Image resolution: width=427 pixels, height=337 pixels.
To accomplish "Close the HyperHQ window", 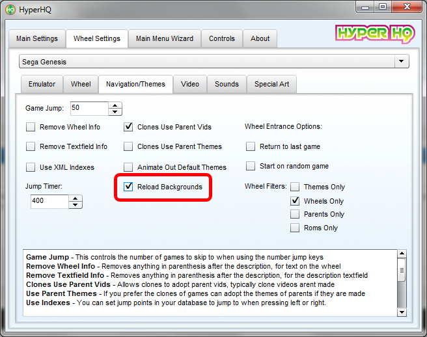I will coord(407,7).
